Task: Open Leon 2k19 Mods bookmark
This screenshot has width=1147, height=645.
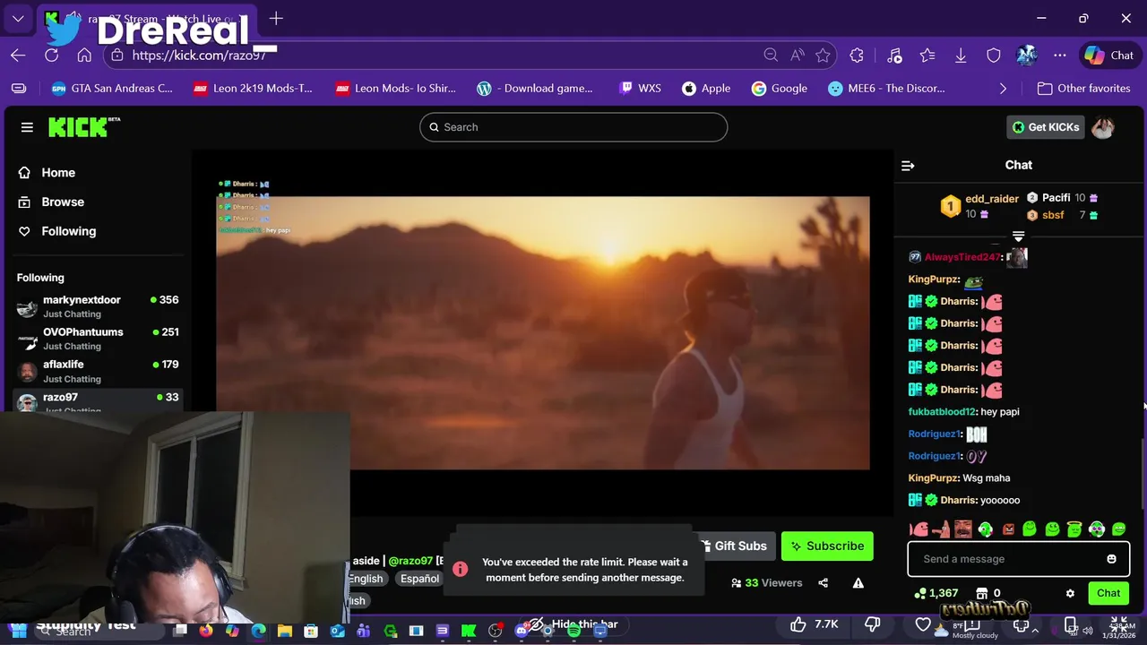Action: [x=253, y=88]
